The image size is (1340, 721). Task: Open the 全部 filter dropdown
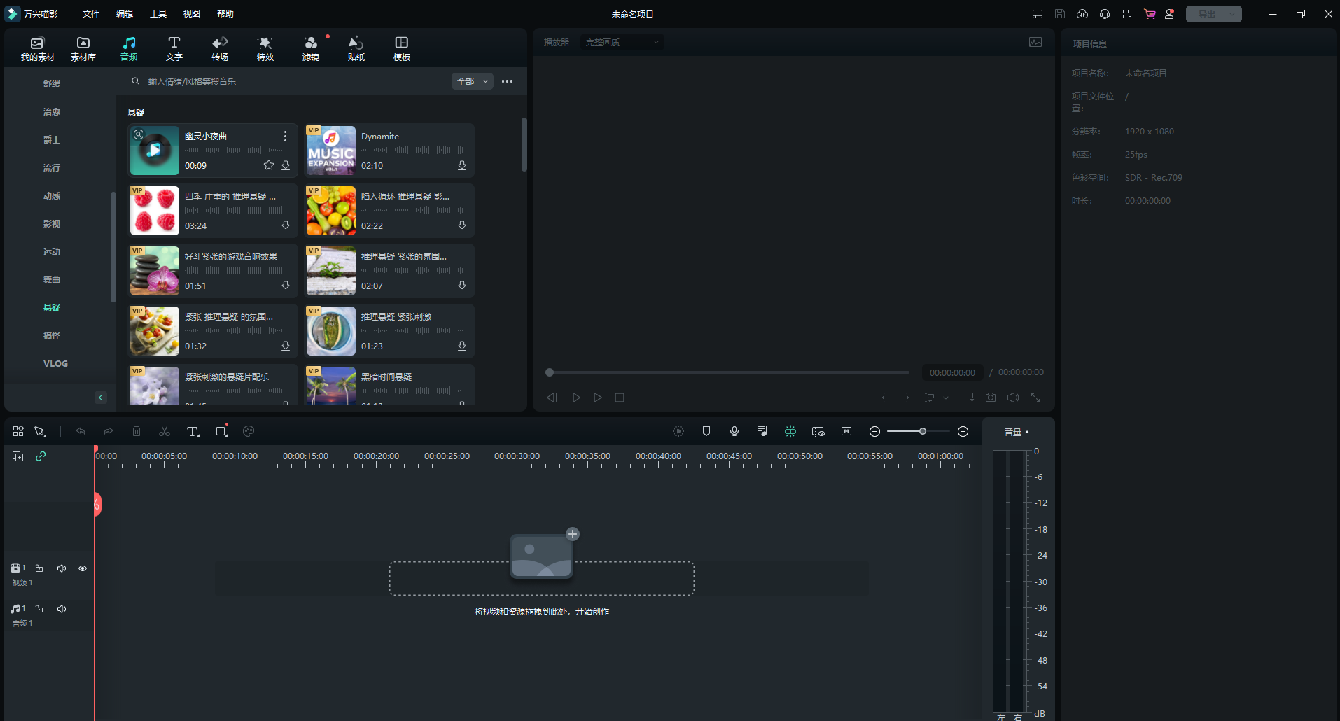473,82
